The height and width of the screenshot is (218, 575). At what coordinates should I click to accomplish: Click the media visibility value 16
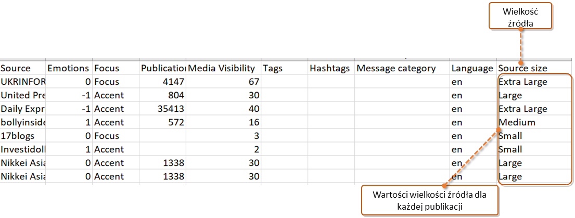(x=224, y=122)
